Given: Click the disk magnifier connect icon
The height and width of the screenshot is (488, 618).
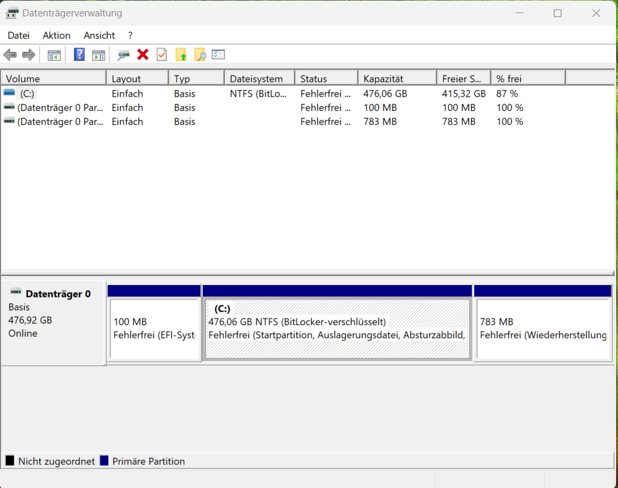Looking at the screenshot, I should [x=123, y=55].
